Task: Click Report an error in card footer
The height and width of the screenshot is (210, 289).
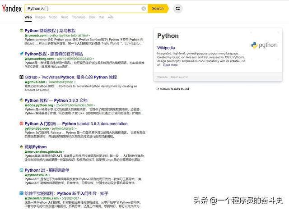Action: click(179, 77)
